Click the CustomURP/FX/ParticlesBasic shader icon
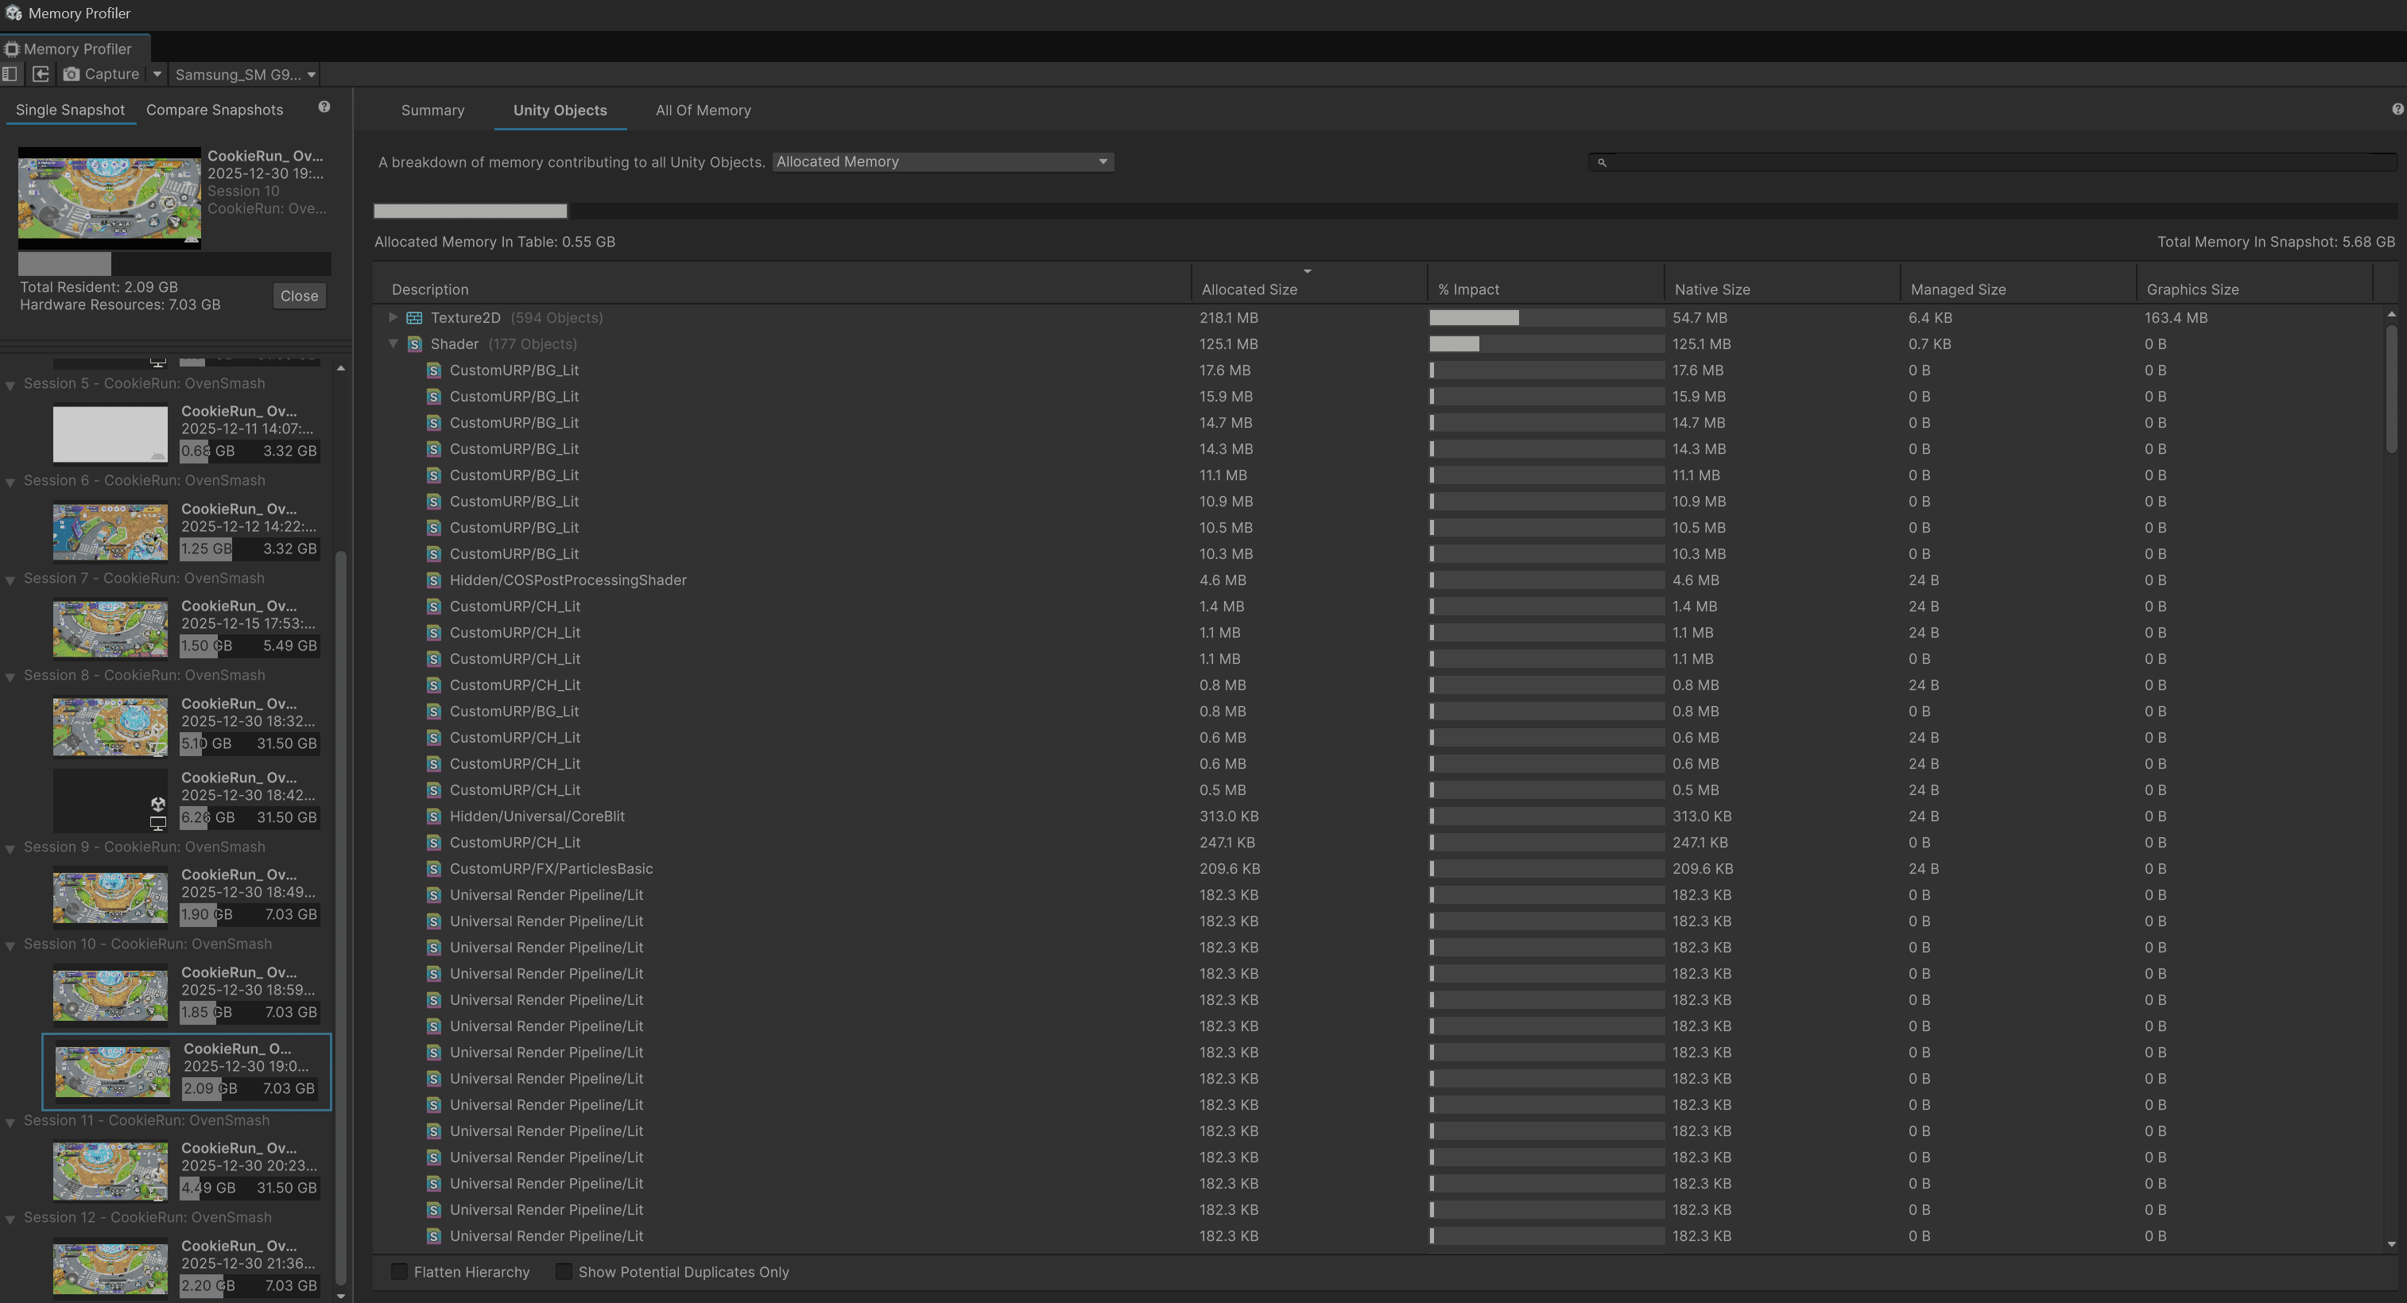The height and width of the screenshot is (1303, 2407). coord(433,868)
